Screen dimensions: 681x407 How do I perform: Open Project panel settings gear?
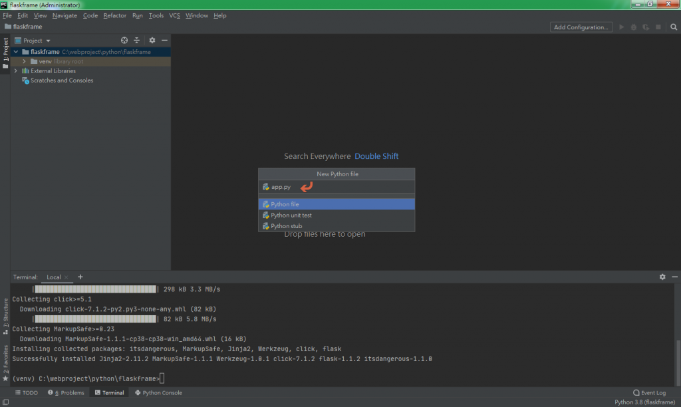[x=152, y=40]
